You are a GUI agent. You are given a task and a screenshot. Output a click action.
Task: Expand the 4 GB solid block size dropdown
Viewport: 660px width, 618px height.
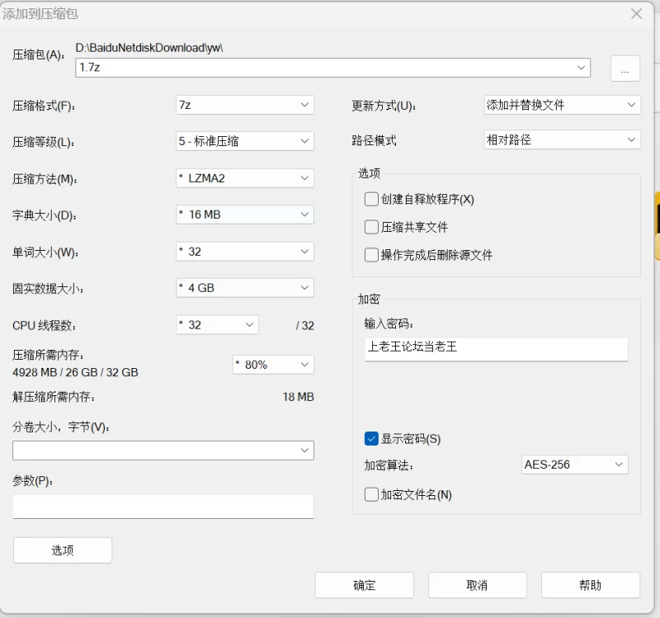(x=245, y=288)
